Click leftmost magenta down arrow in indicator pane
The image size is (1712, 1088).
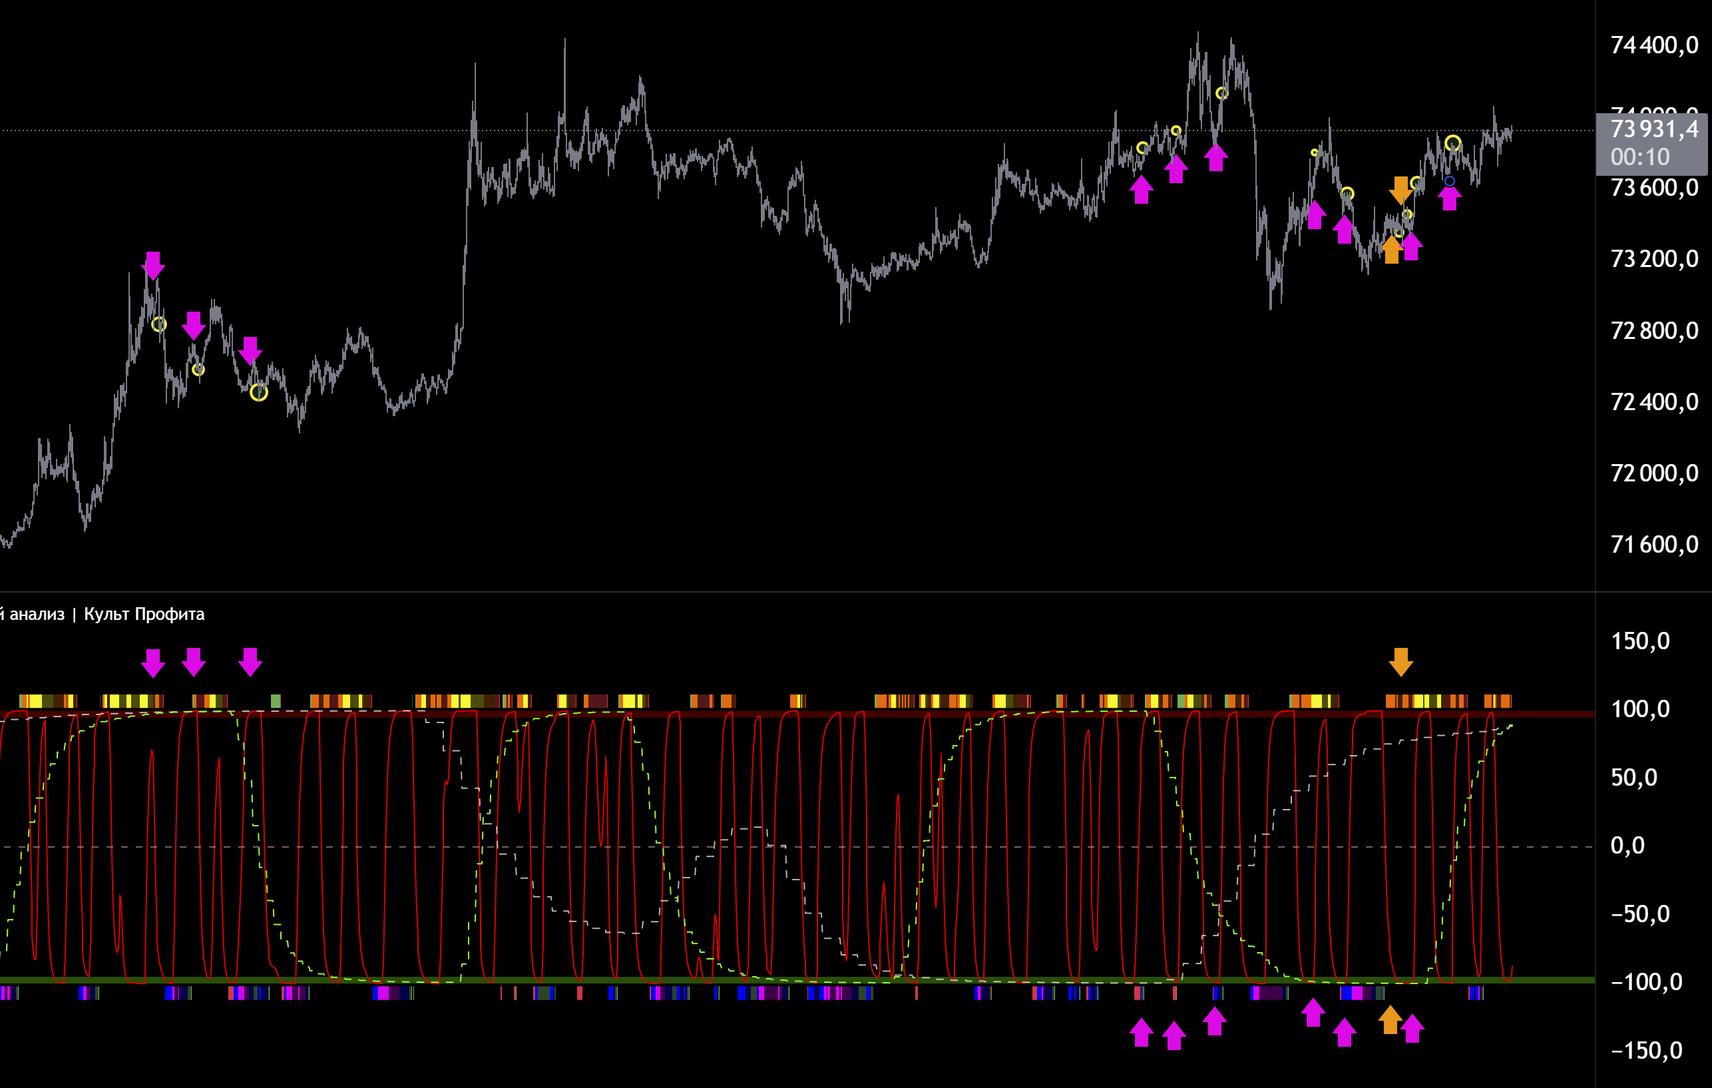(153, 663)
